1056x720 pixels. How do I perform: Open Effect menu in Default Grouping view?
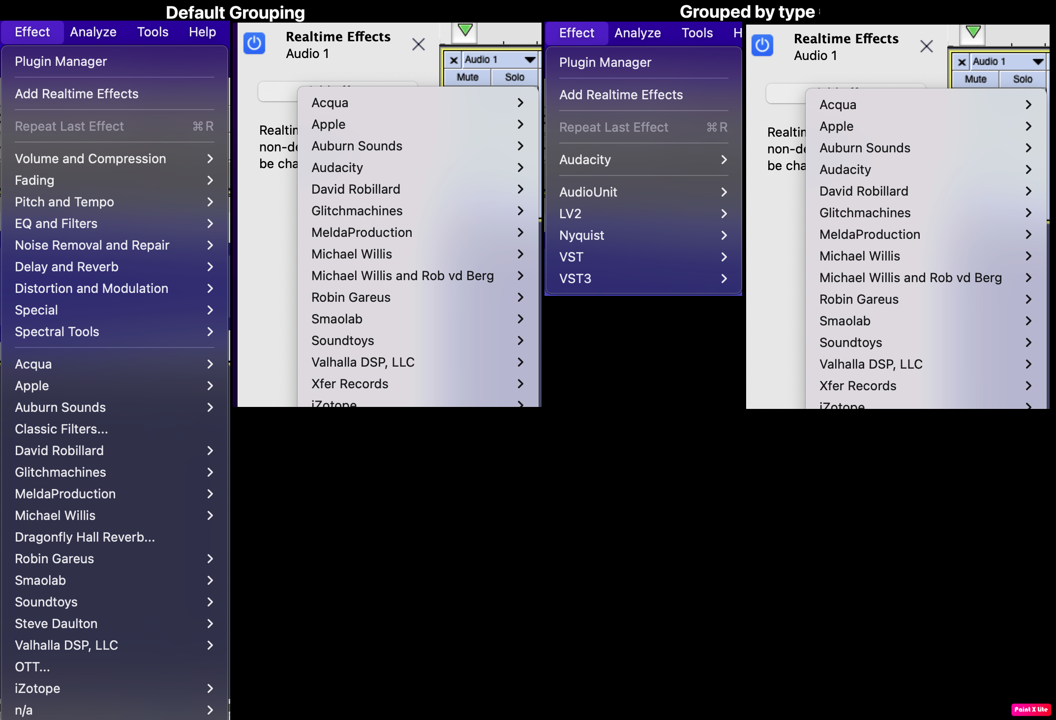(32, 32)
